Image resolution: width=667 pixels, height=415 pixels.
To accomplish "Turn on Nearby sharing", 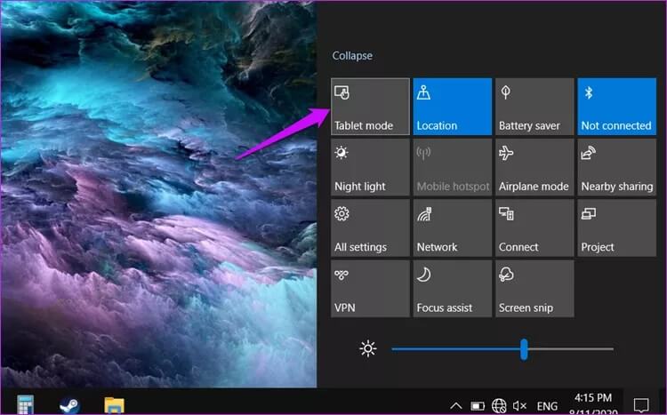I will click(617, 168).
